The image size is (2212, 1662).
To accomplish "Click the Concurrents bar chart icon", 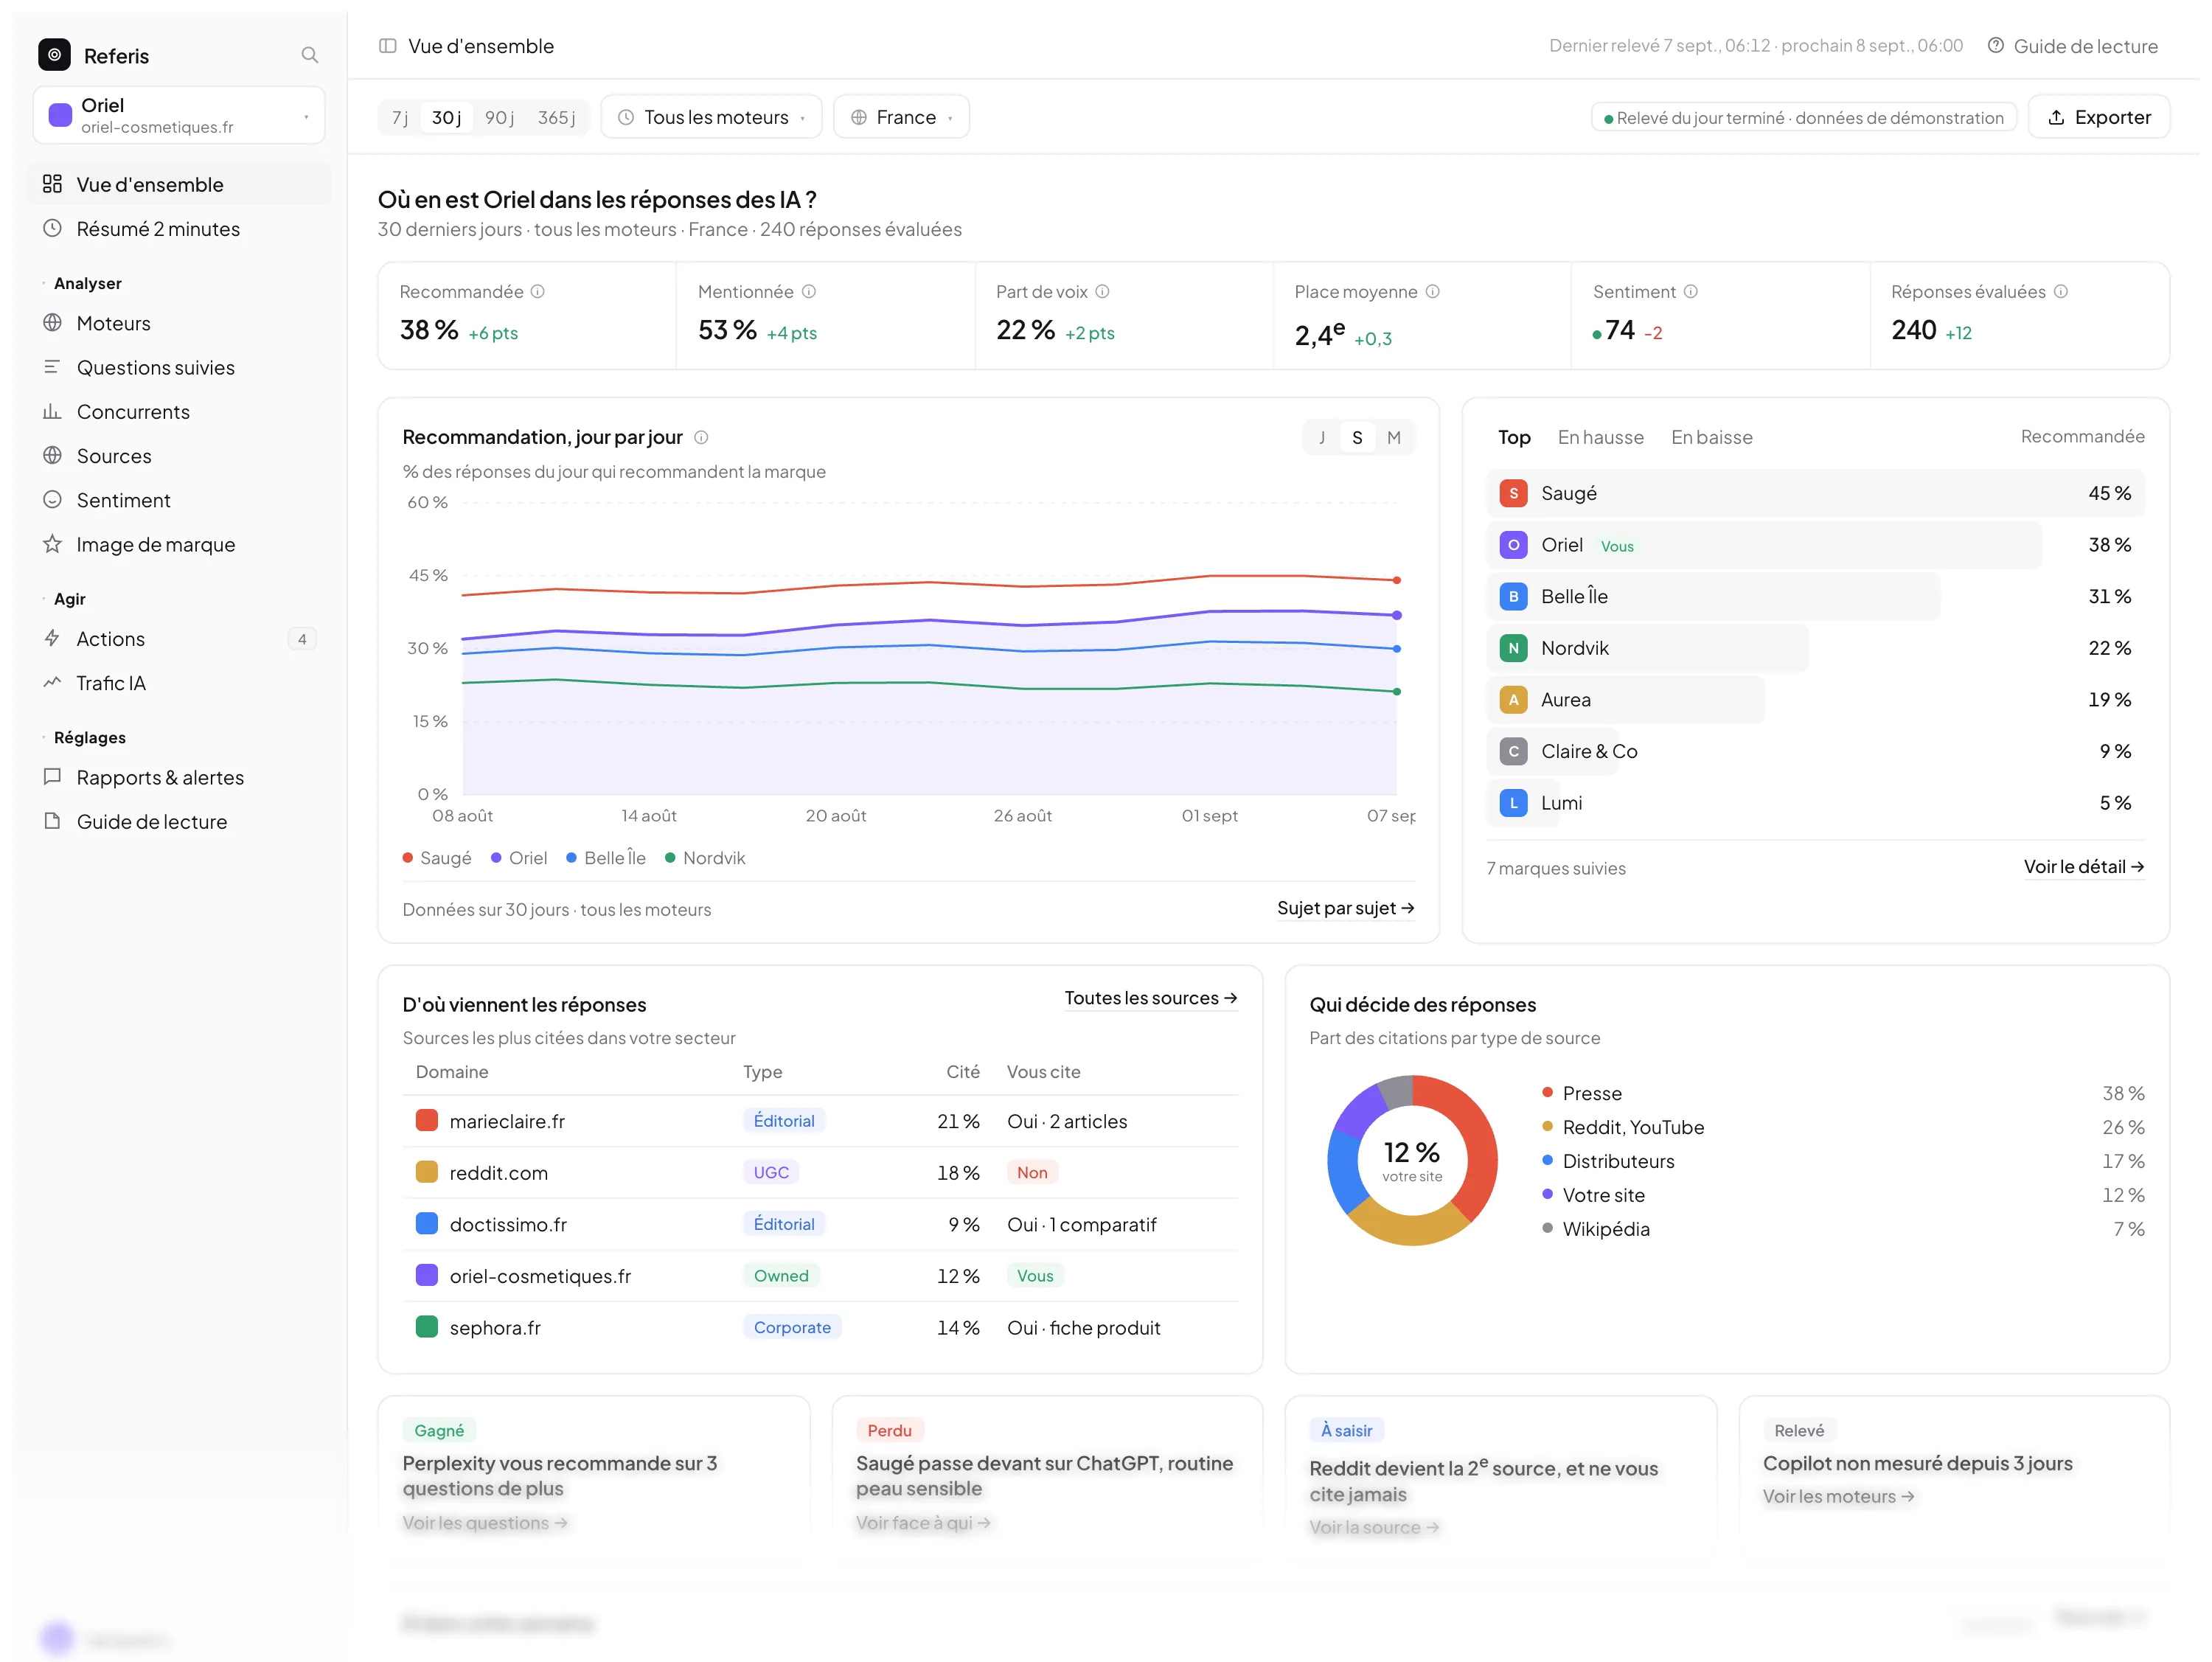I will tap(52, 411).
